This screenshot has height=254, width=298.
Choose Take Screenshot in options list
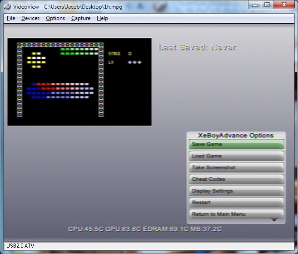236,168
